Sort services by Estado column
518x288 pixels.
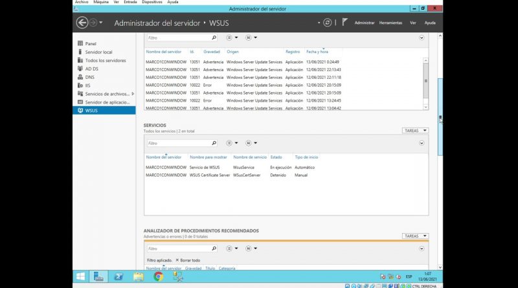click(x=276, y=157)
